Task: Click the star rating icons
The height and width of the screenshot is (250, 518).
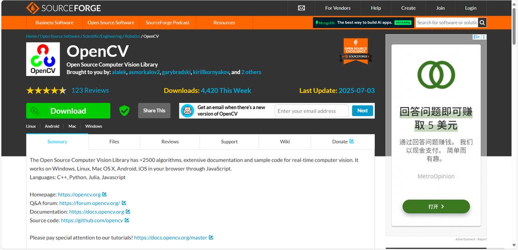Action: point(46,90)
